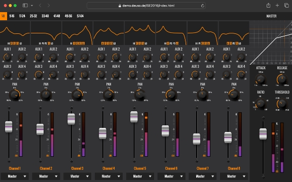Click the PAN knob on Channel 5

pos(140,95)
